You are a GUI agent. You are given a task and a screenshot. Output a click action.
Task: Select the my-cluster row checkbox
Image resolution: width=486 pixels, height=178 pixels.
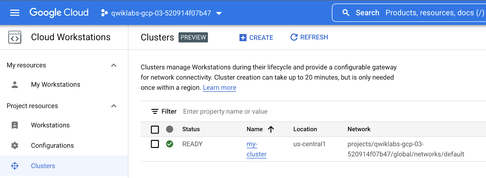coord(155,144)
